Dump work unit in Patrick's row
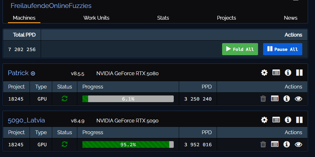Viewport: 315px width, 157px height. pos(263,99)
